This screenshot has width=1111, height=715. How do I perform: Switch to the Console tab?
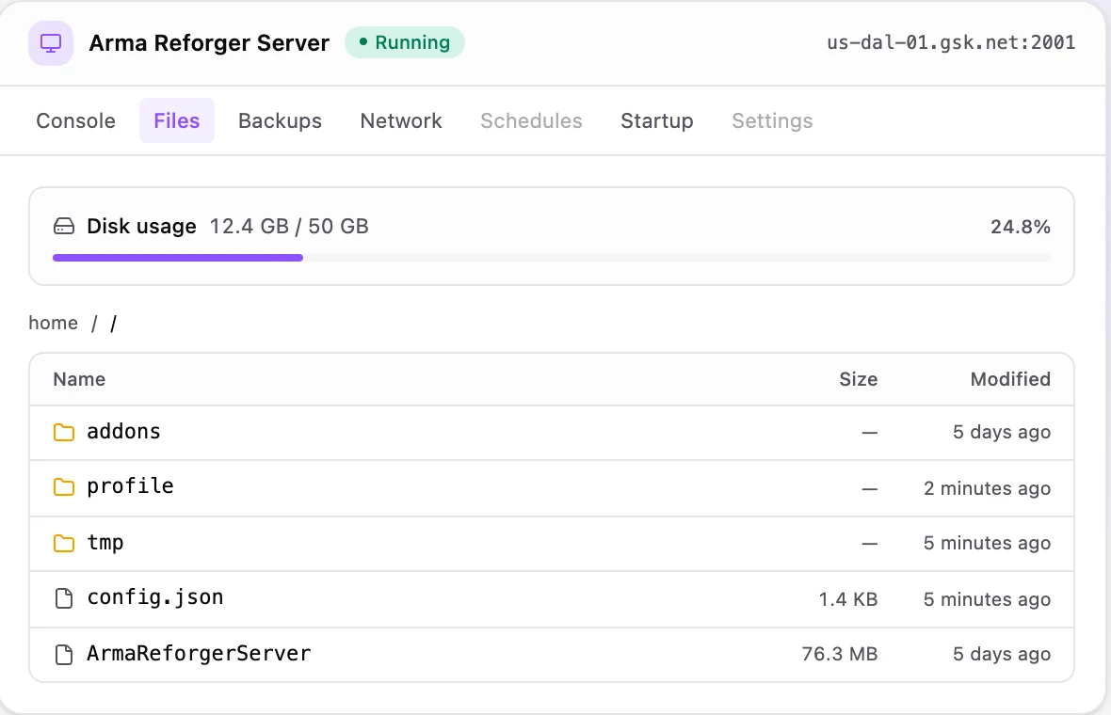click(76, 120)
